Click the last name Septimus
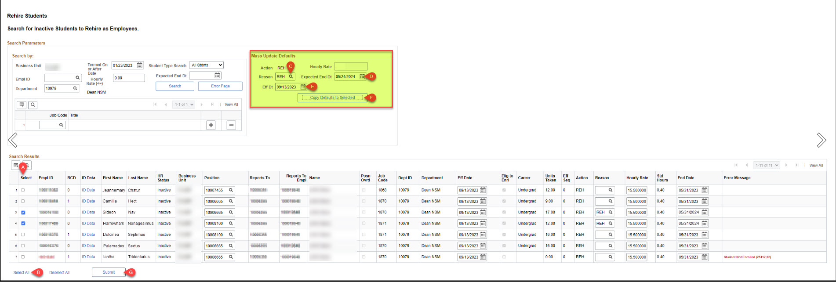The width and height of the screenshot is (836, 282). click(x=137, y=235)
